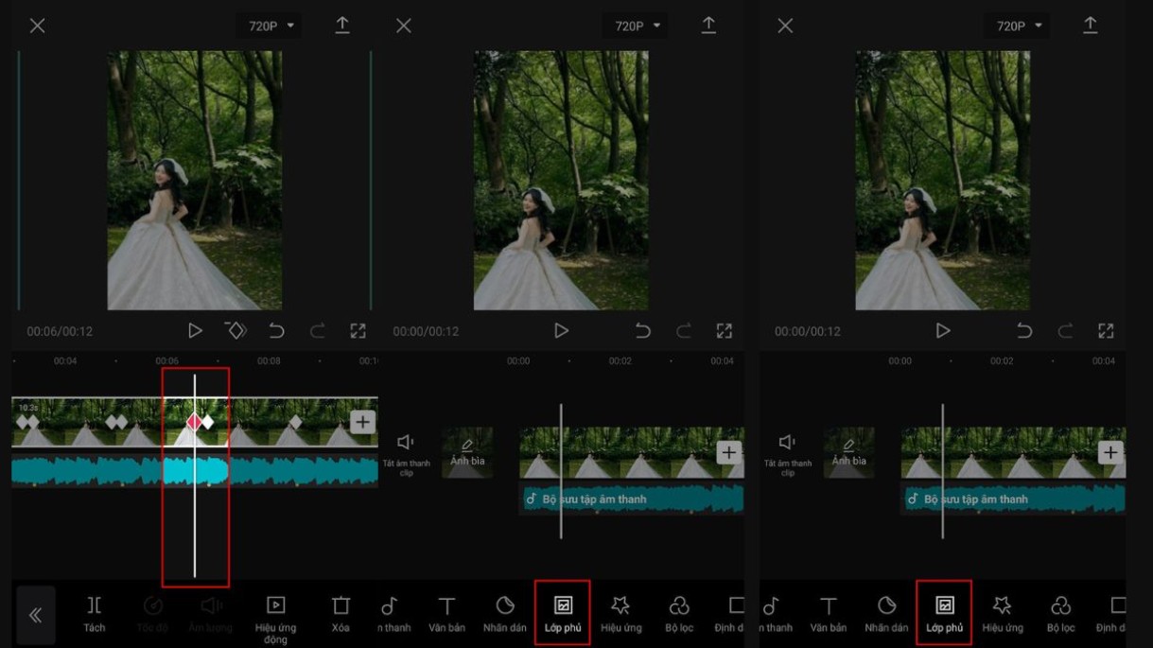Image resolution: width=1153 pixels, height=648 pixels.
Task: Open Hiệu ứng effects in middle panel
Action: coord(620,612)
